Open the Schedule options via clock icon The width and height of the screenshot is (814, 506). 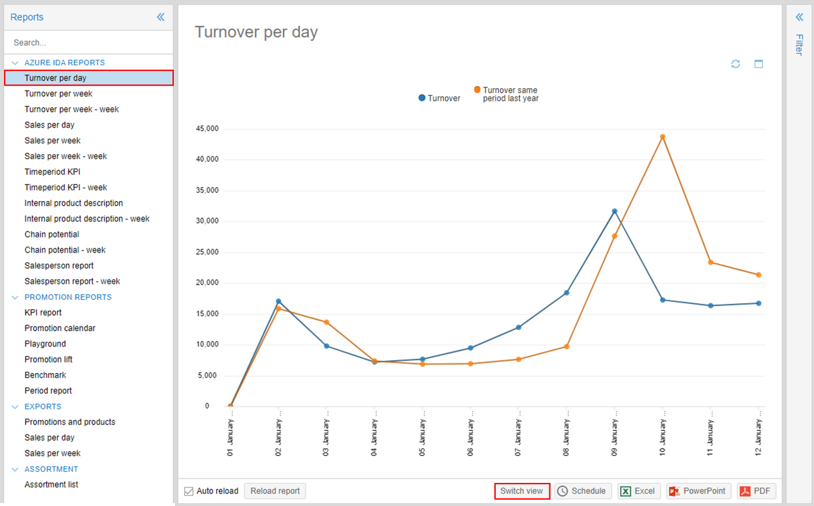[x=583, y=491]
